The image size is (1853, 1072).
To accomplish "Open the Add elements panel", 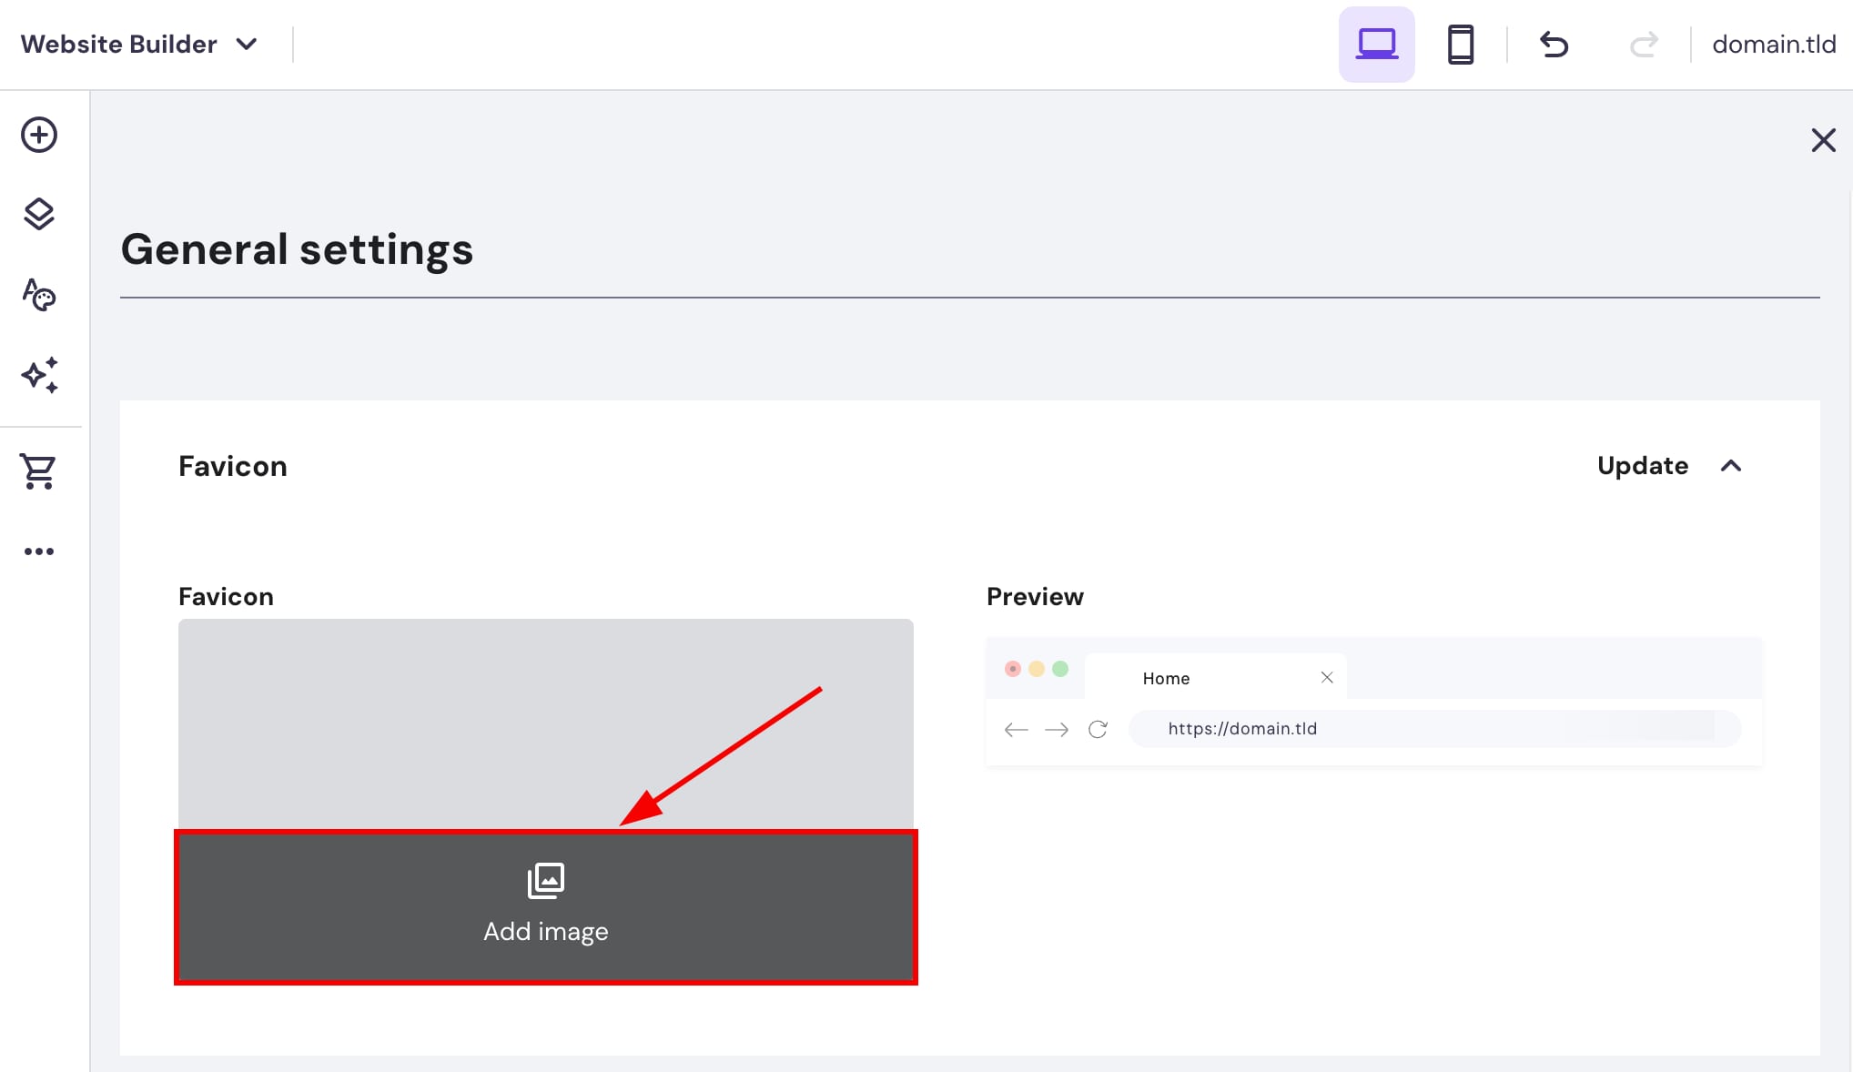I will (x=38, y=135).
